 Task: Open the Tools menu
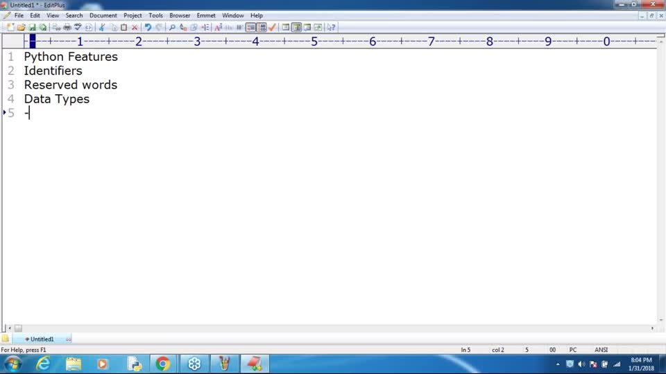pyautogui.click(x=155, y=15)
